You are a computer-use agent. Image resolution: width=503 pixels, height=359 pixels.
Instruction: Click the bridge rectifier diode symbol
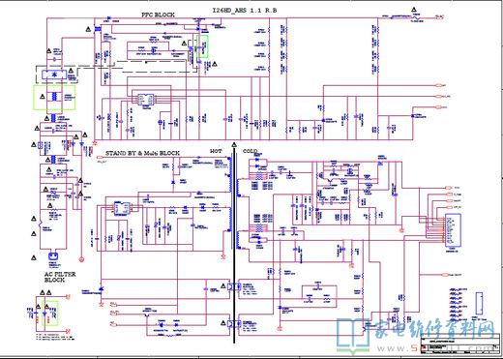(54, 75)
